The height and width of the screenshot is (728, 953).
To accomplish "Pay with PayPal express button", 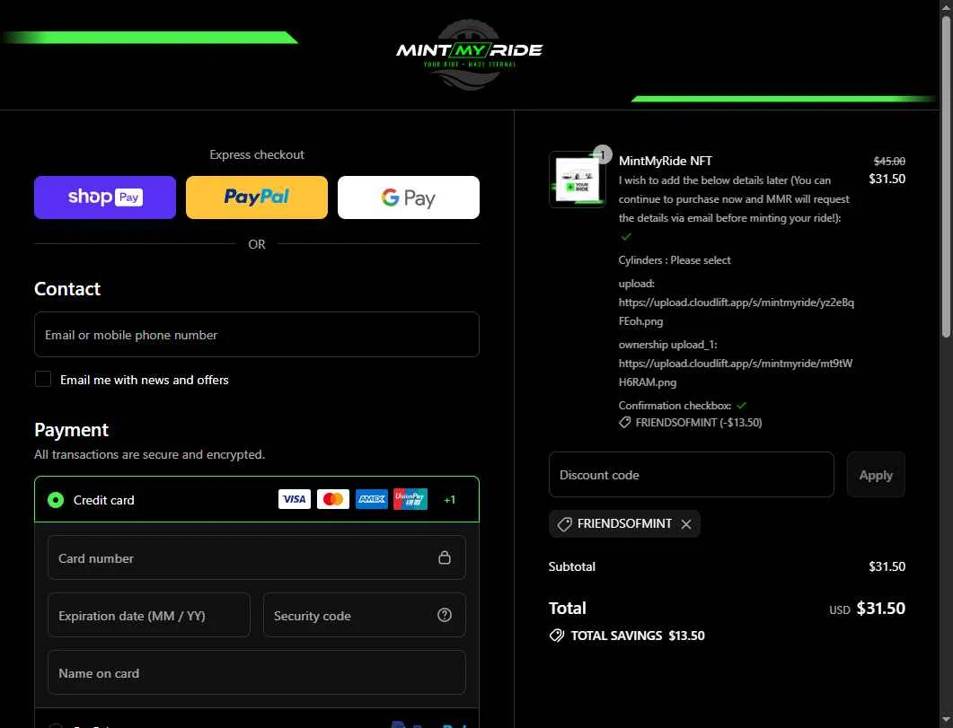I will pos(257,197).
